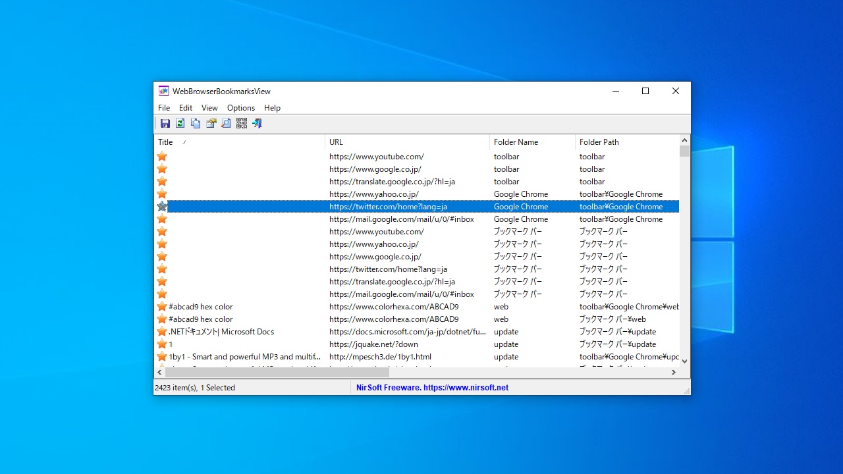Click 'toolbar¥Google Chrome' path in yahoo.co.jp row
Screen dimensions: 843x474
pyautogui.click(x=621, y=194)
